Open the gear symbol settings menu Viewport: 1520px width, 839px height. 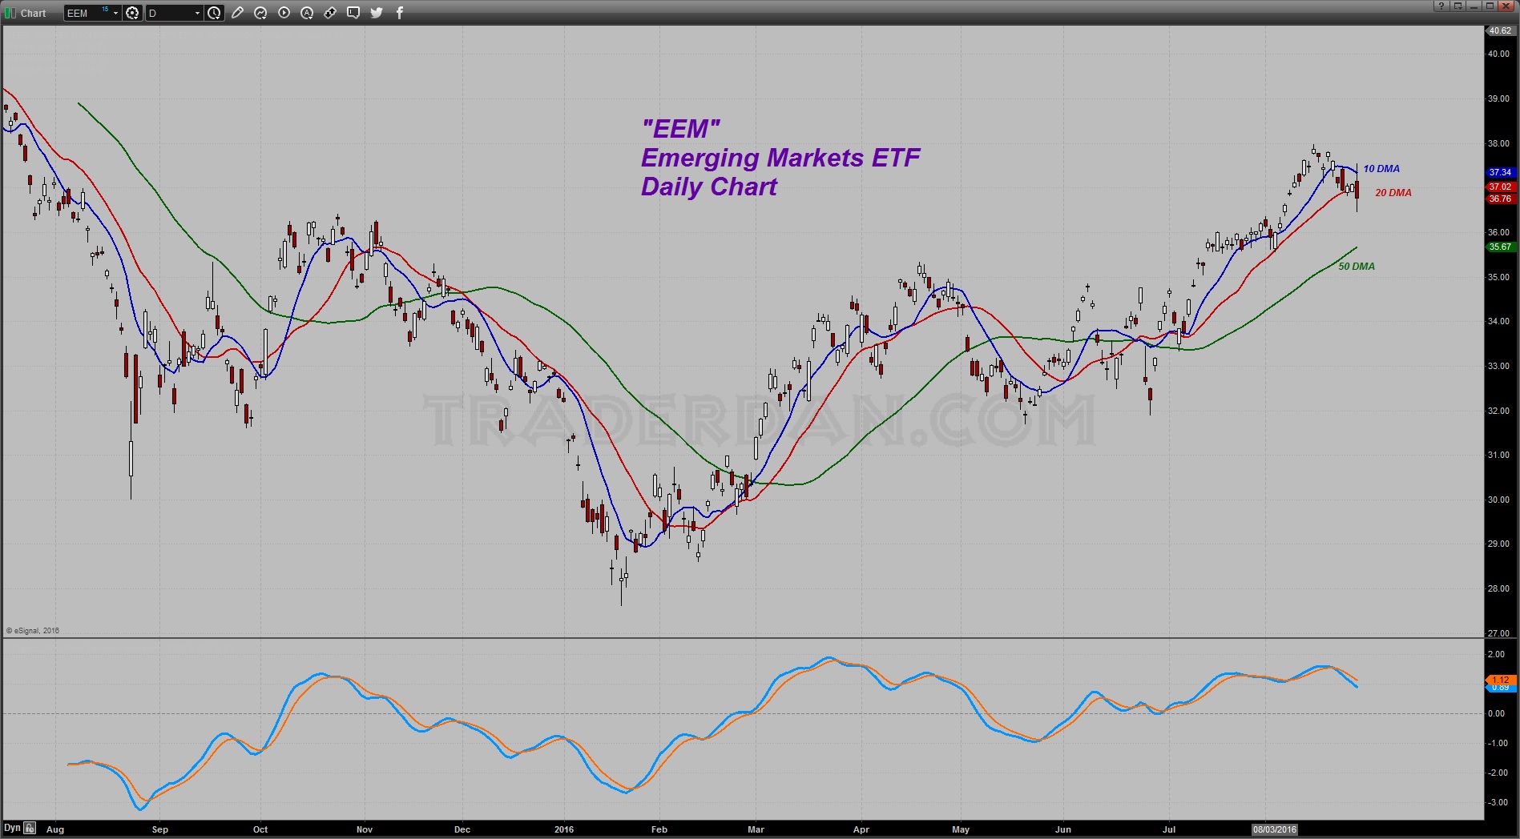[132, 13]
